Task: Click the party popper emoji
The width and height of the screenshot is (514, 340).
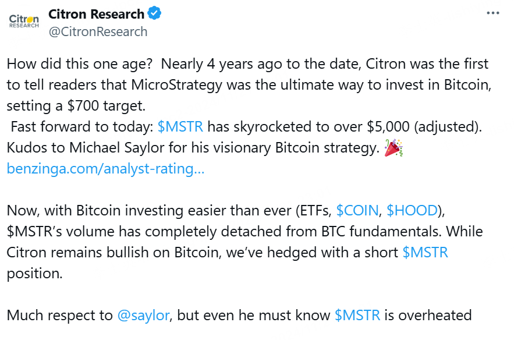Action: tap(394, 148)
